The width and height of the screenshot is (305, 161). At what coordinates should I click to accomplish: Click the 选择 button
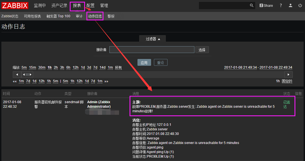pos(202,50)
